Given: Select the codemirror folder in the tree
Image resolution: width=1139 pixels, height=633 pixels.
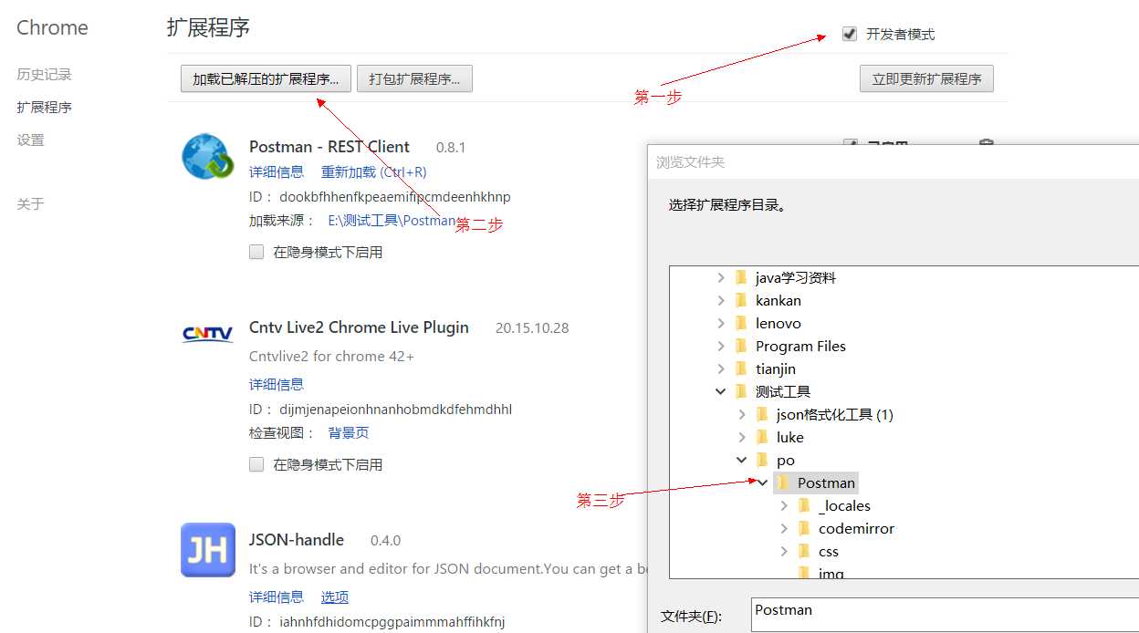Looking at the screenshot, I should [x=856, y=528].
